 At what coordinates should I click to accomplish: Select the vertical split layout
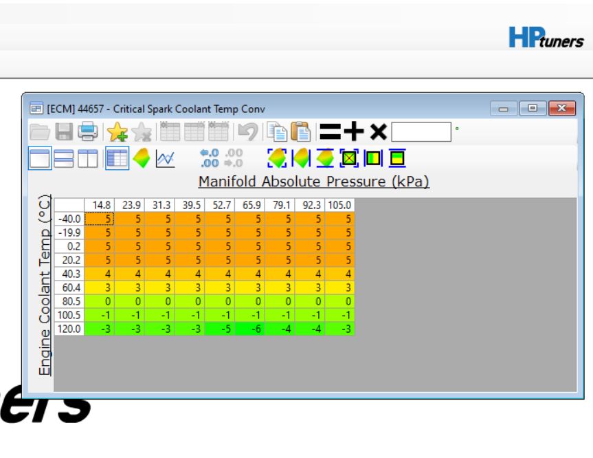pyautogui.click(x=87, y=159)
